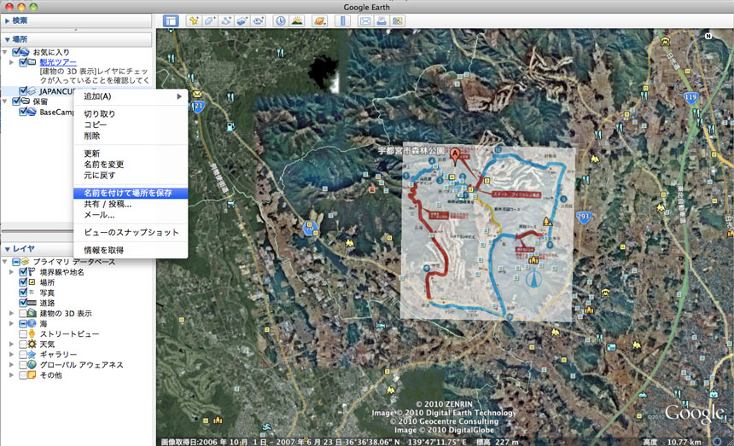
Task: Enable the 建物の 3D 表示 checkbox
Action: pyautogui.click(x=23, y=313)
